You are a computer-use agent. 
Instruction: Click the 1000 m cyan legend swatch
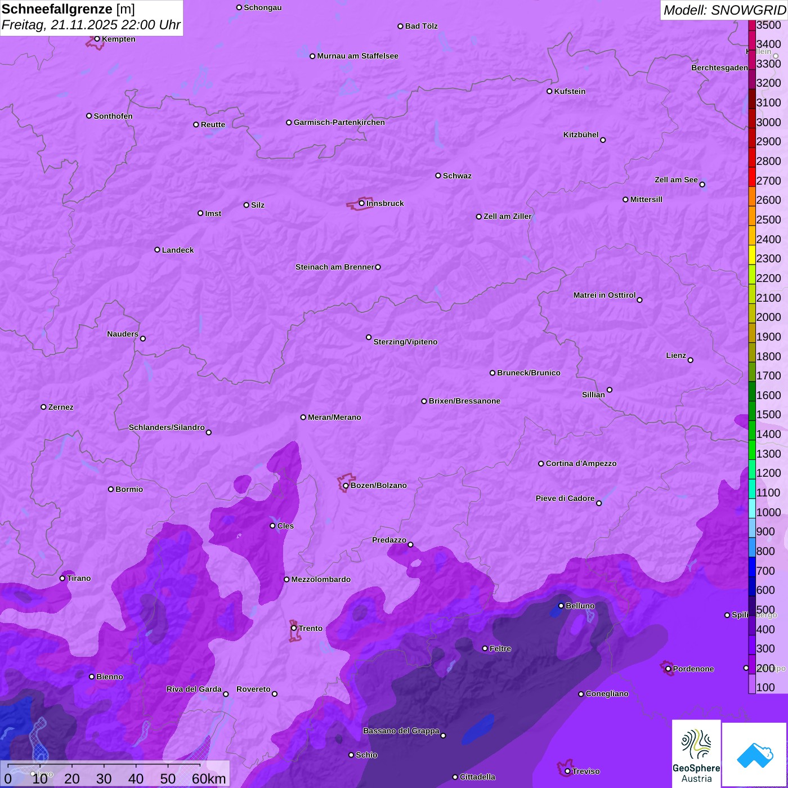752,508
